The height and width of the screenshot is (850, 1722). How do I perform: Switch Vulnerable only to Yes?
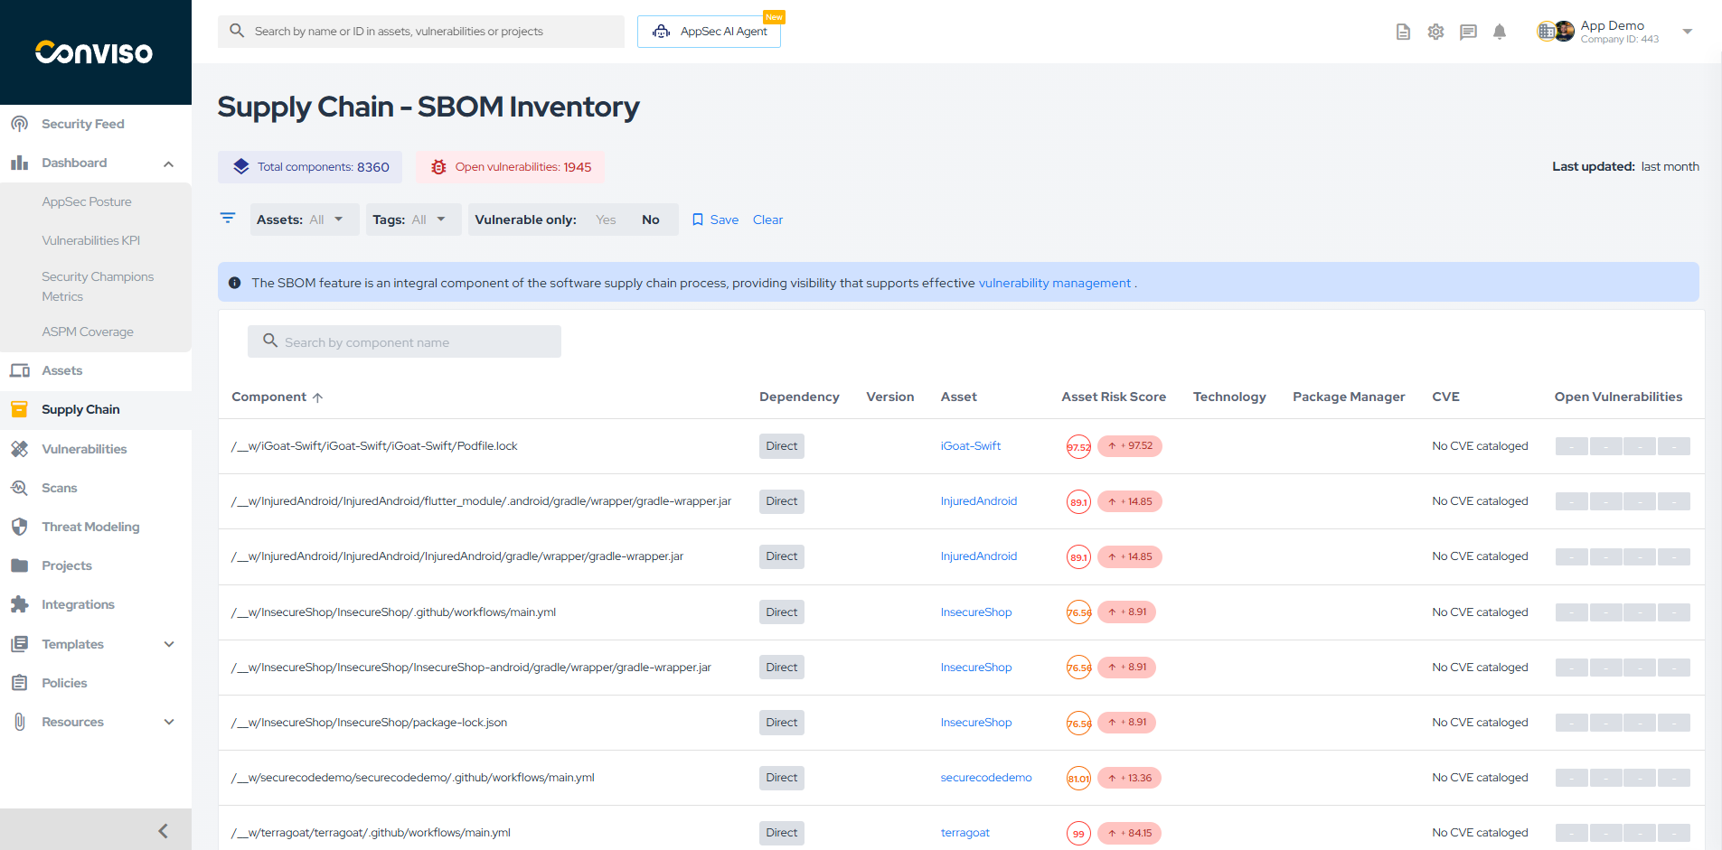(x=605, y=219)
